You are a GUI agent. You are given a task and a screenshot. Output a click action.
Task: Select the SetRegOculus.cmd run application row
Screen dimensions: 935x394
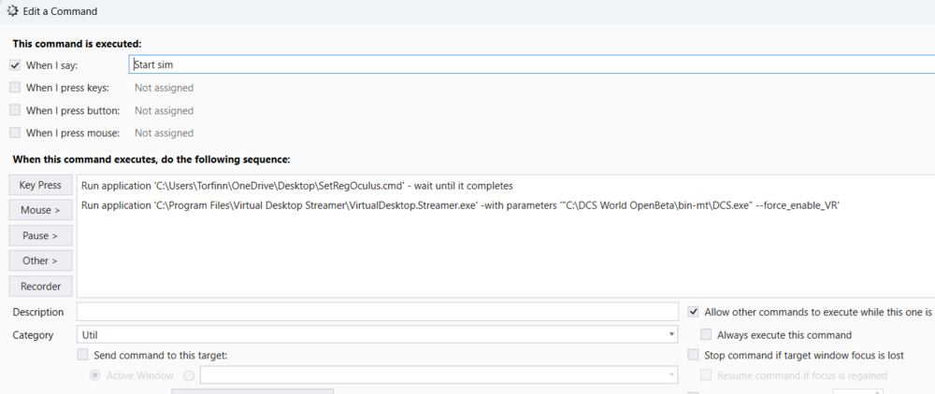(297, 186)
